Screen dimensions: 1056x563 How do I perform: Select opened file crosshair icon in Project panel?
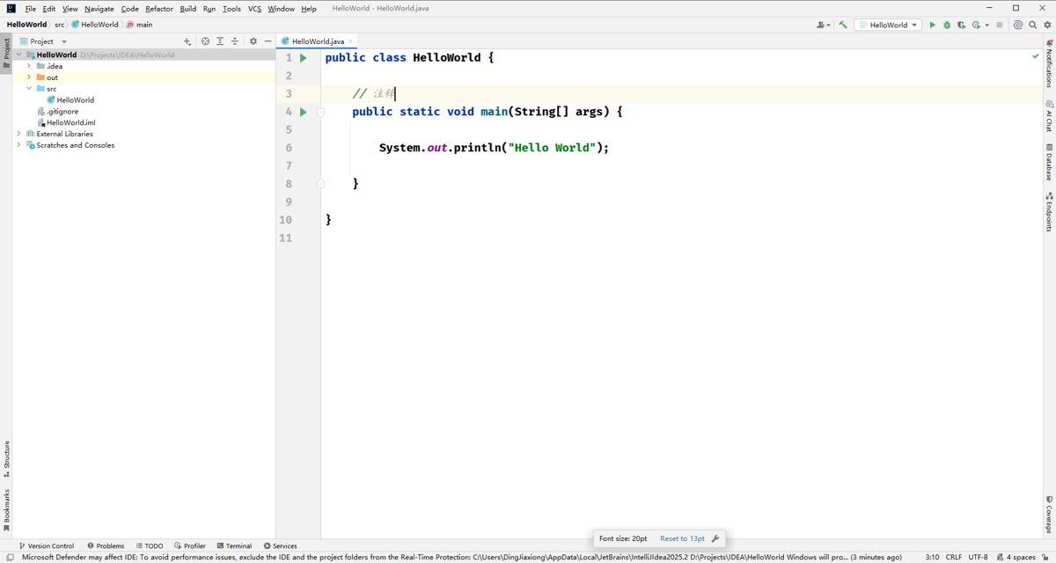tap(205, 41)
